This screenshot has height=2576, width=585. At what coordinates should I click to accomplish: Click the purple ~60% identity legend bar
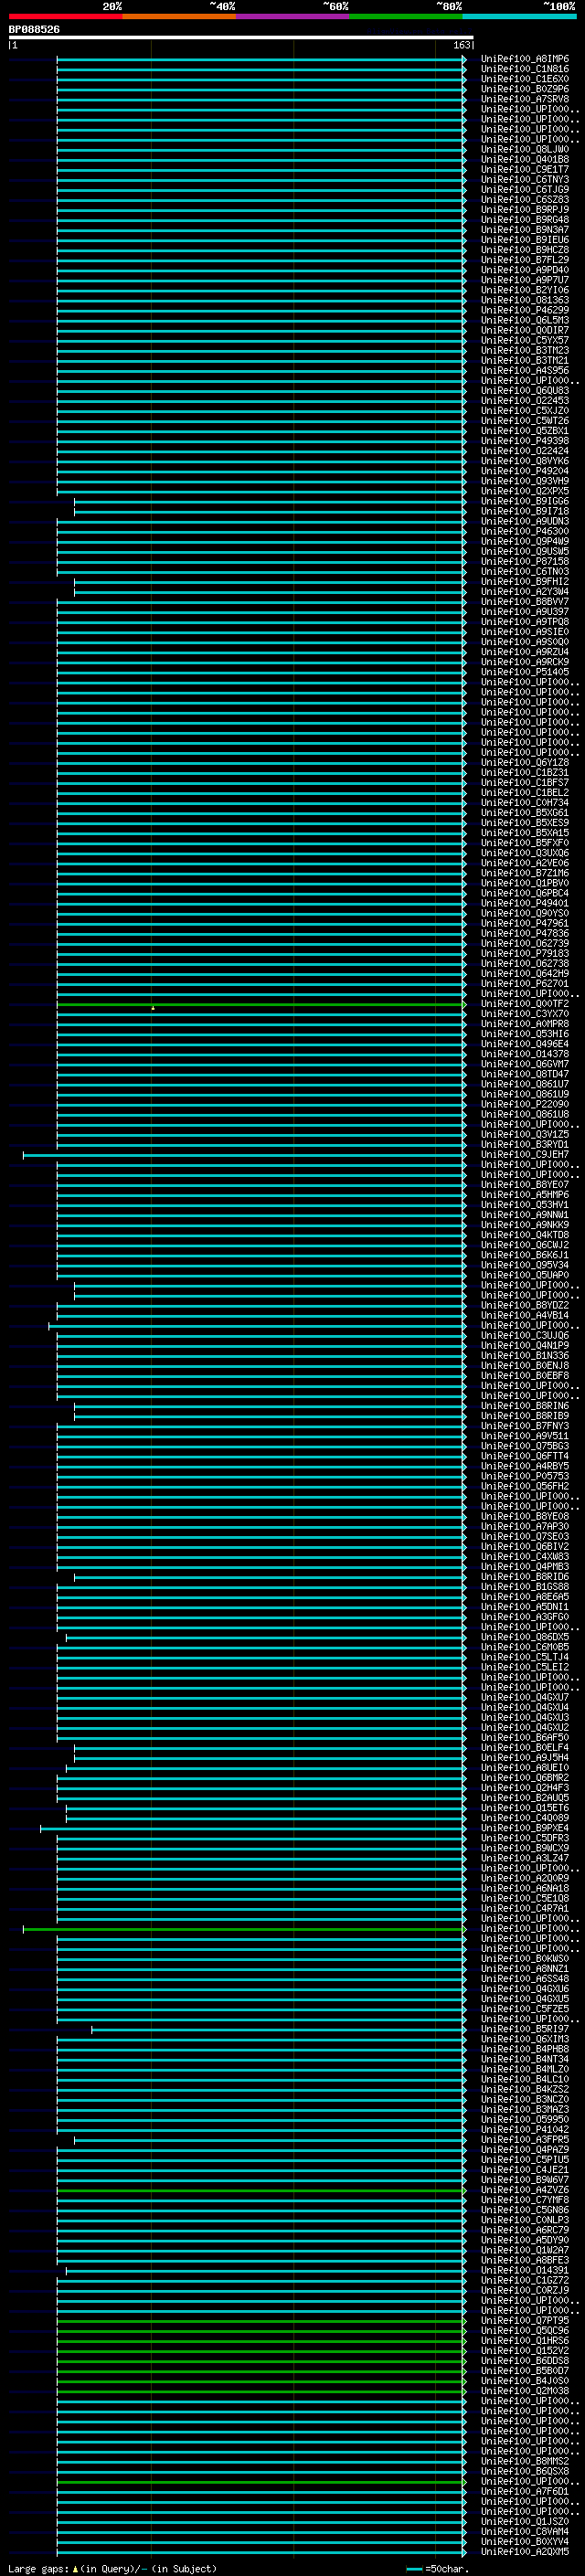(x=292, y=16)
